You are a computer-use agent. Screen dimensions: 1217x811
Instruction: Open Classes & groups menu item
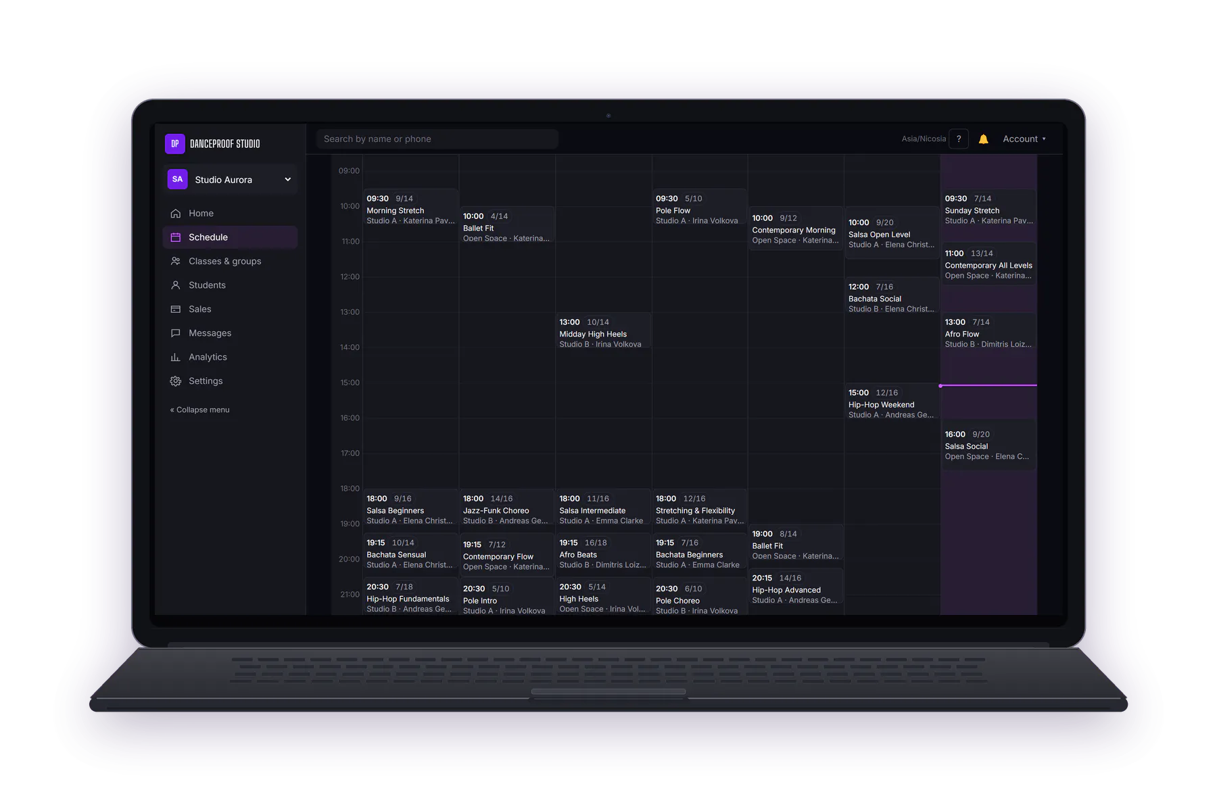click(x=230, y=262)
